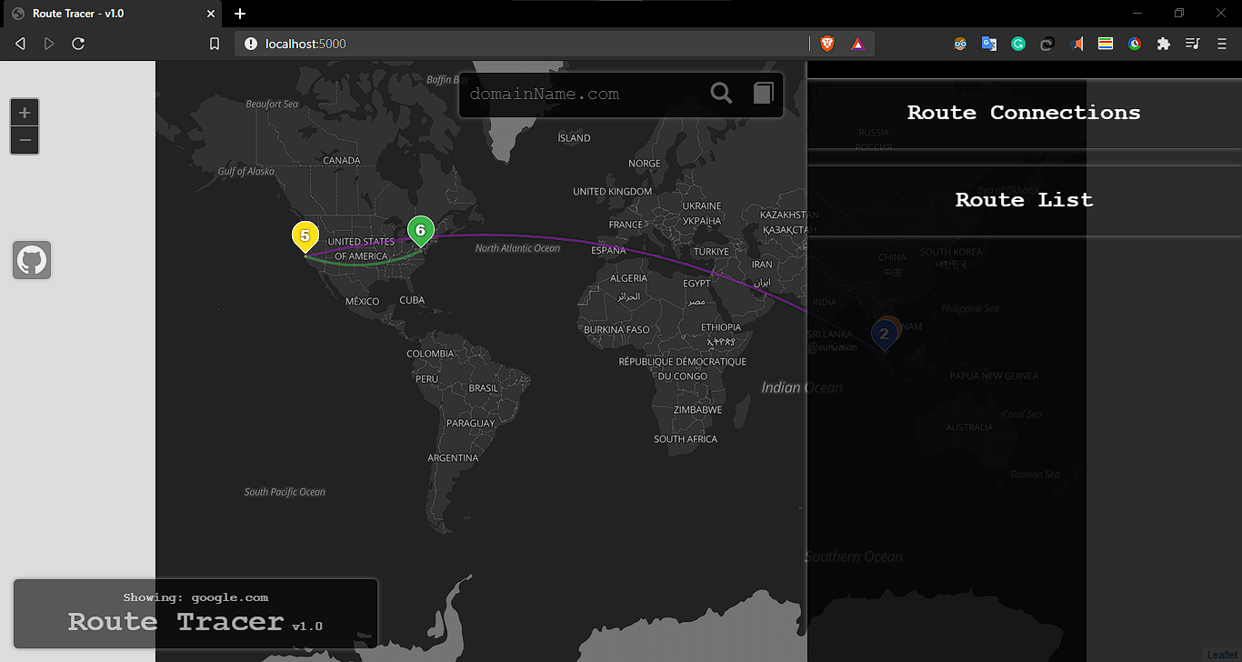Screen dimensions: 1242x662
Task: Click the MÉXICO map label
Action: (362, 302)
